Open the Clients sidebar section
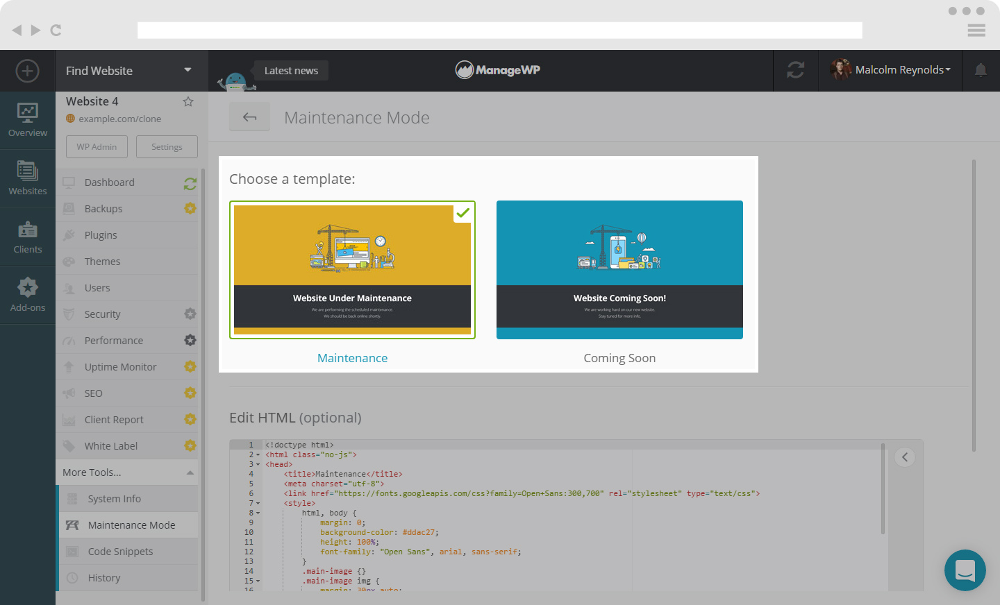The height and width of the screenshot is (605, 1000). pos(28,237)
